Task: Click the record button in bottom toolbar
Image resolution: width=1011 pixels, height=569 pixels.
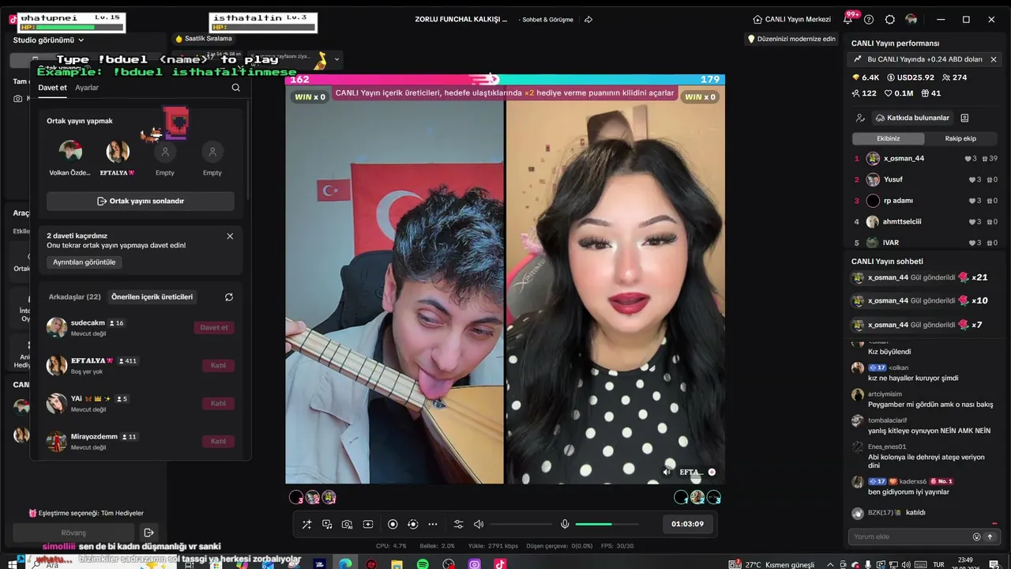Action: pyautogui.click(x=393, y=524)
